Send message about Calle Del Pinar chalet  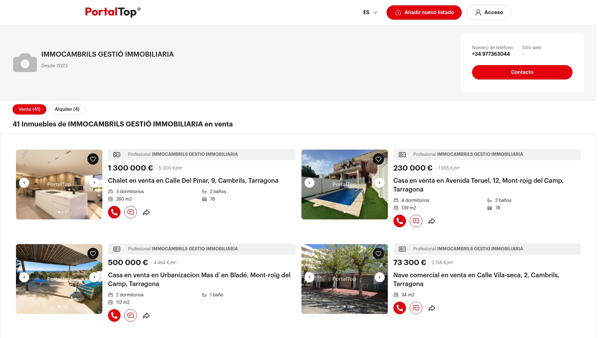[131, 212]
